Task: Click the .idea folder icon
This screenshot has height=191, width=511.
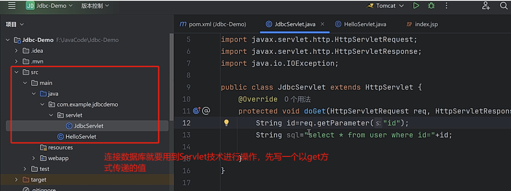Action: click(26, 51)
